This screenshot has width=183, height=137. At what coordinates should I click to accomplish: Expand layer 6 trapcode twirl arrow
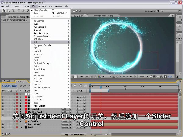(14, 109)
